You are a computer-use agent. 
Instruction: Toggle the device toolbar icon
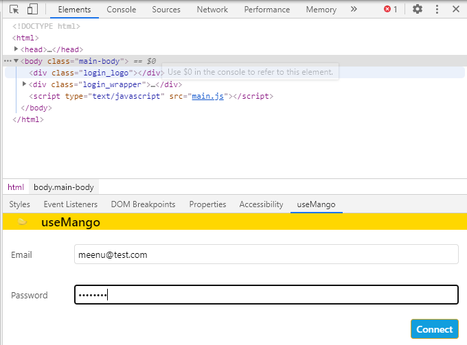coord(32,10)
